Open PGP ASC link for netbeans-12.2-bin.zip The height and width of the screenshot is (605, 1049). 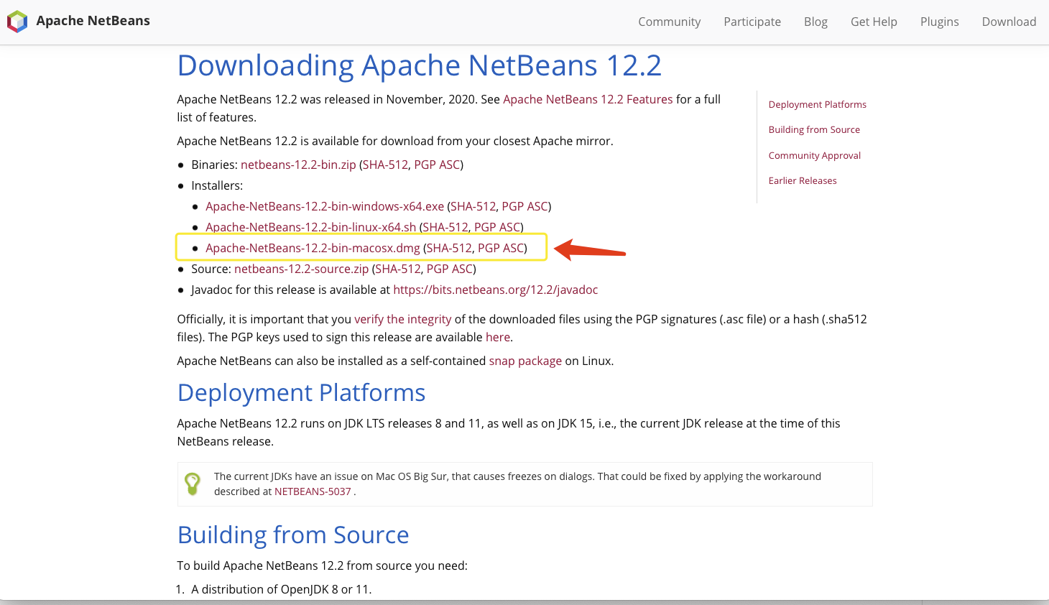click(437, 165)
